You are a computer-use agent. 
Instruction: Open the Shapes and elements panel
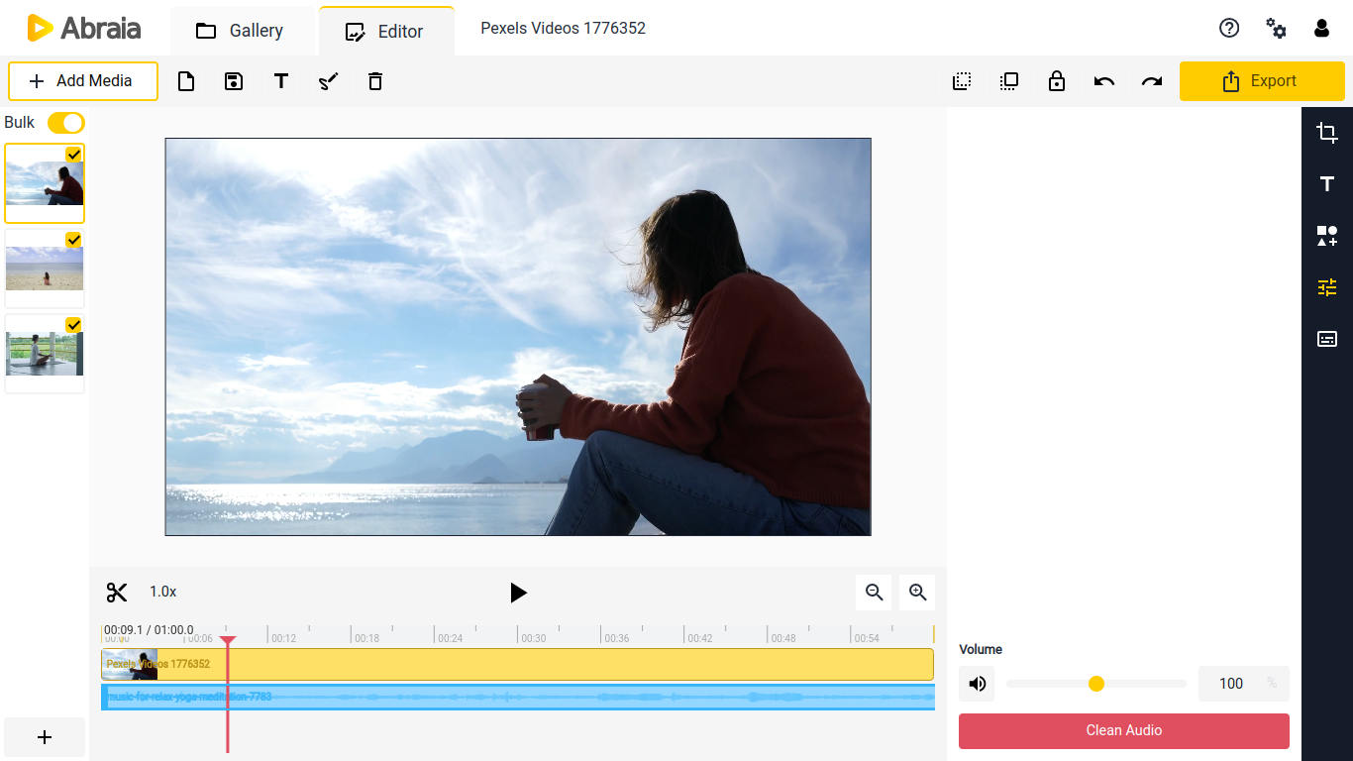point(1327,235)
